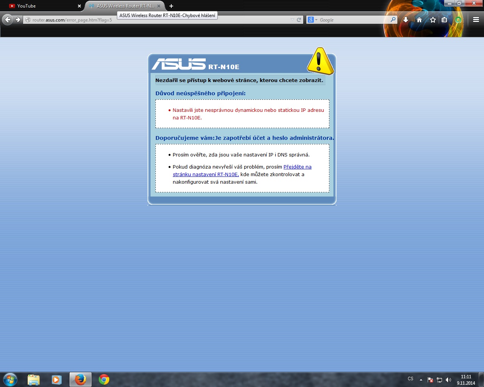Click the volume speaker tray icon
This screenshot has height=387, width=484.
point(448,380)
